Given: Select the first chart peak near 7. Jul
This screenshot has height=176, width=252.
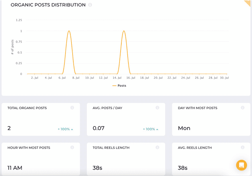Looking at the screenshot, I should point(69,31).
